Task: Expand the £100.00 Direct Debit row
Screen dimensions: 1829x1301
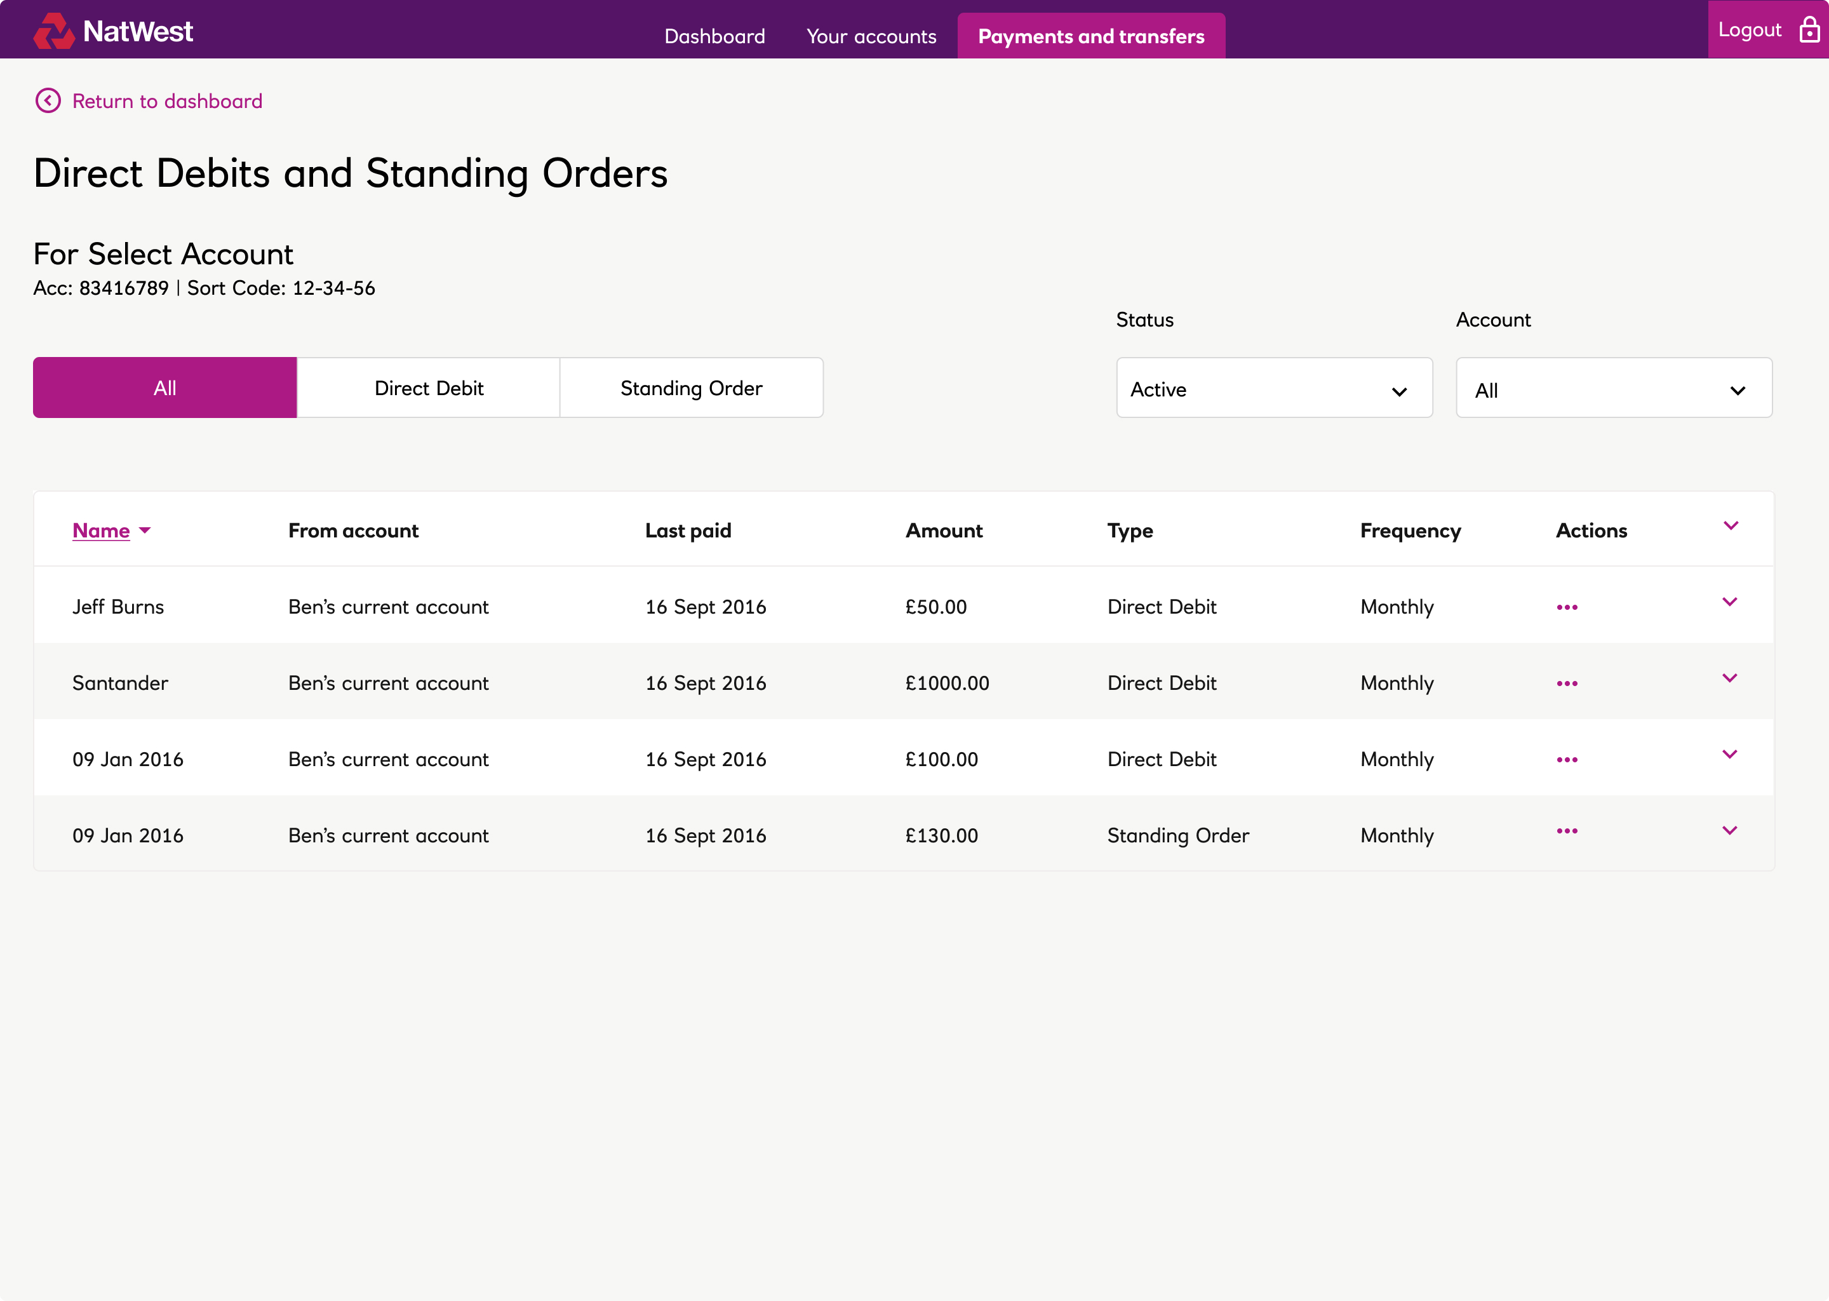Action: pyautogui.click(x=1730, y=754)
